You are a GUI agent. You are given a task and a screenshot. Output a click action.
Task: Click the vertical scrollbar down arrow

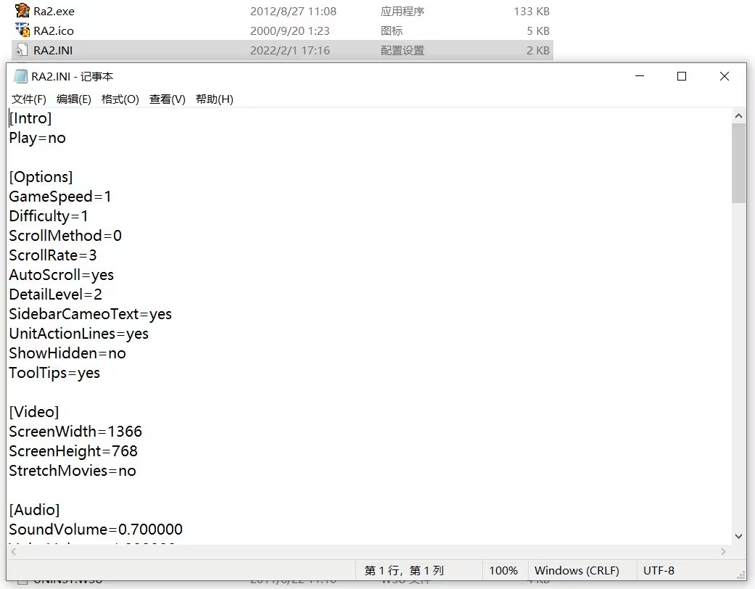click(x=738, y=537)
